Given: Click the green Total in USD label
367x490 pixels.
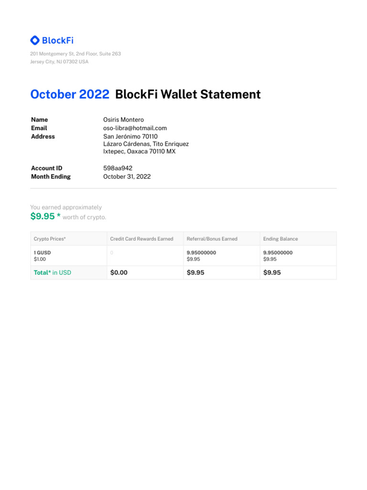Looking at the screenshot, I should 53,273.
